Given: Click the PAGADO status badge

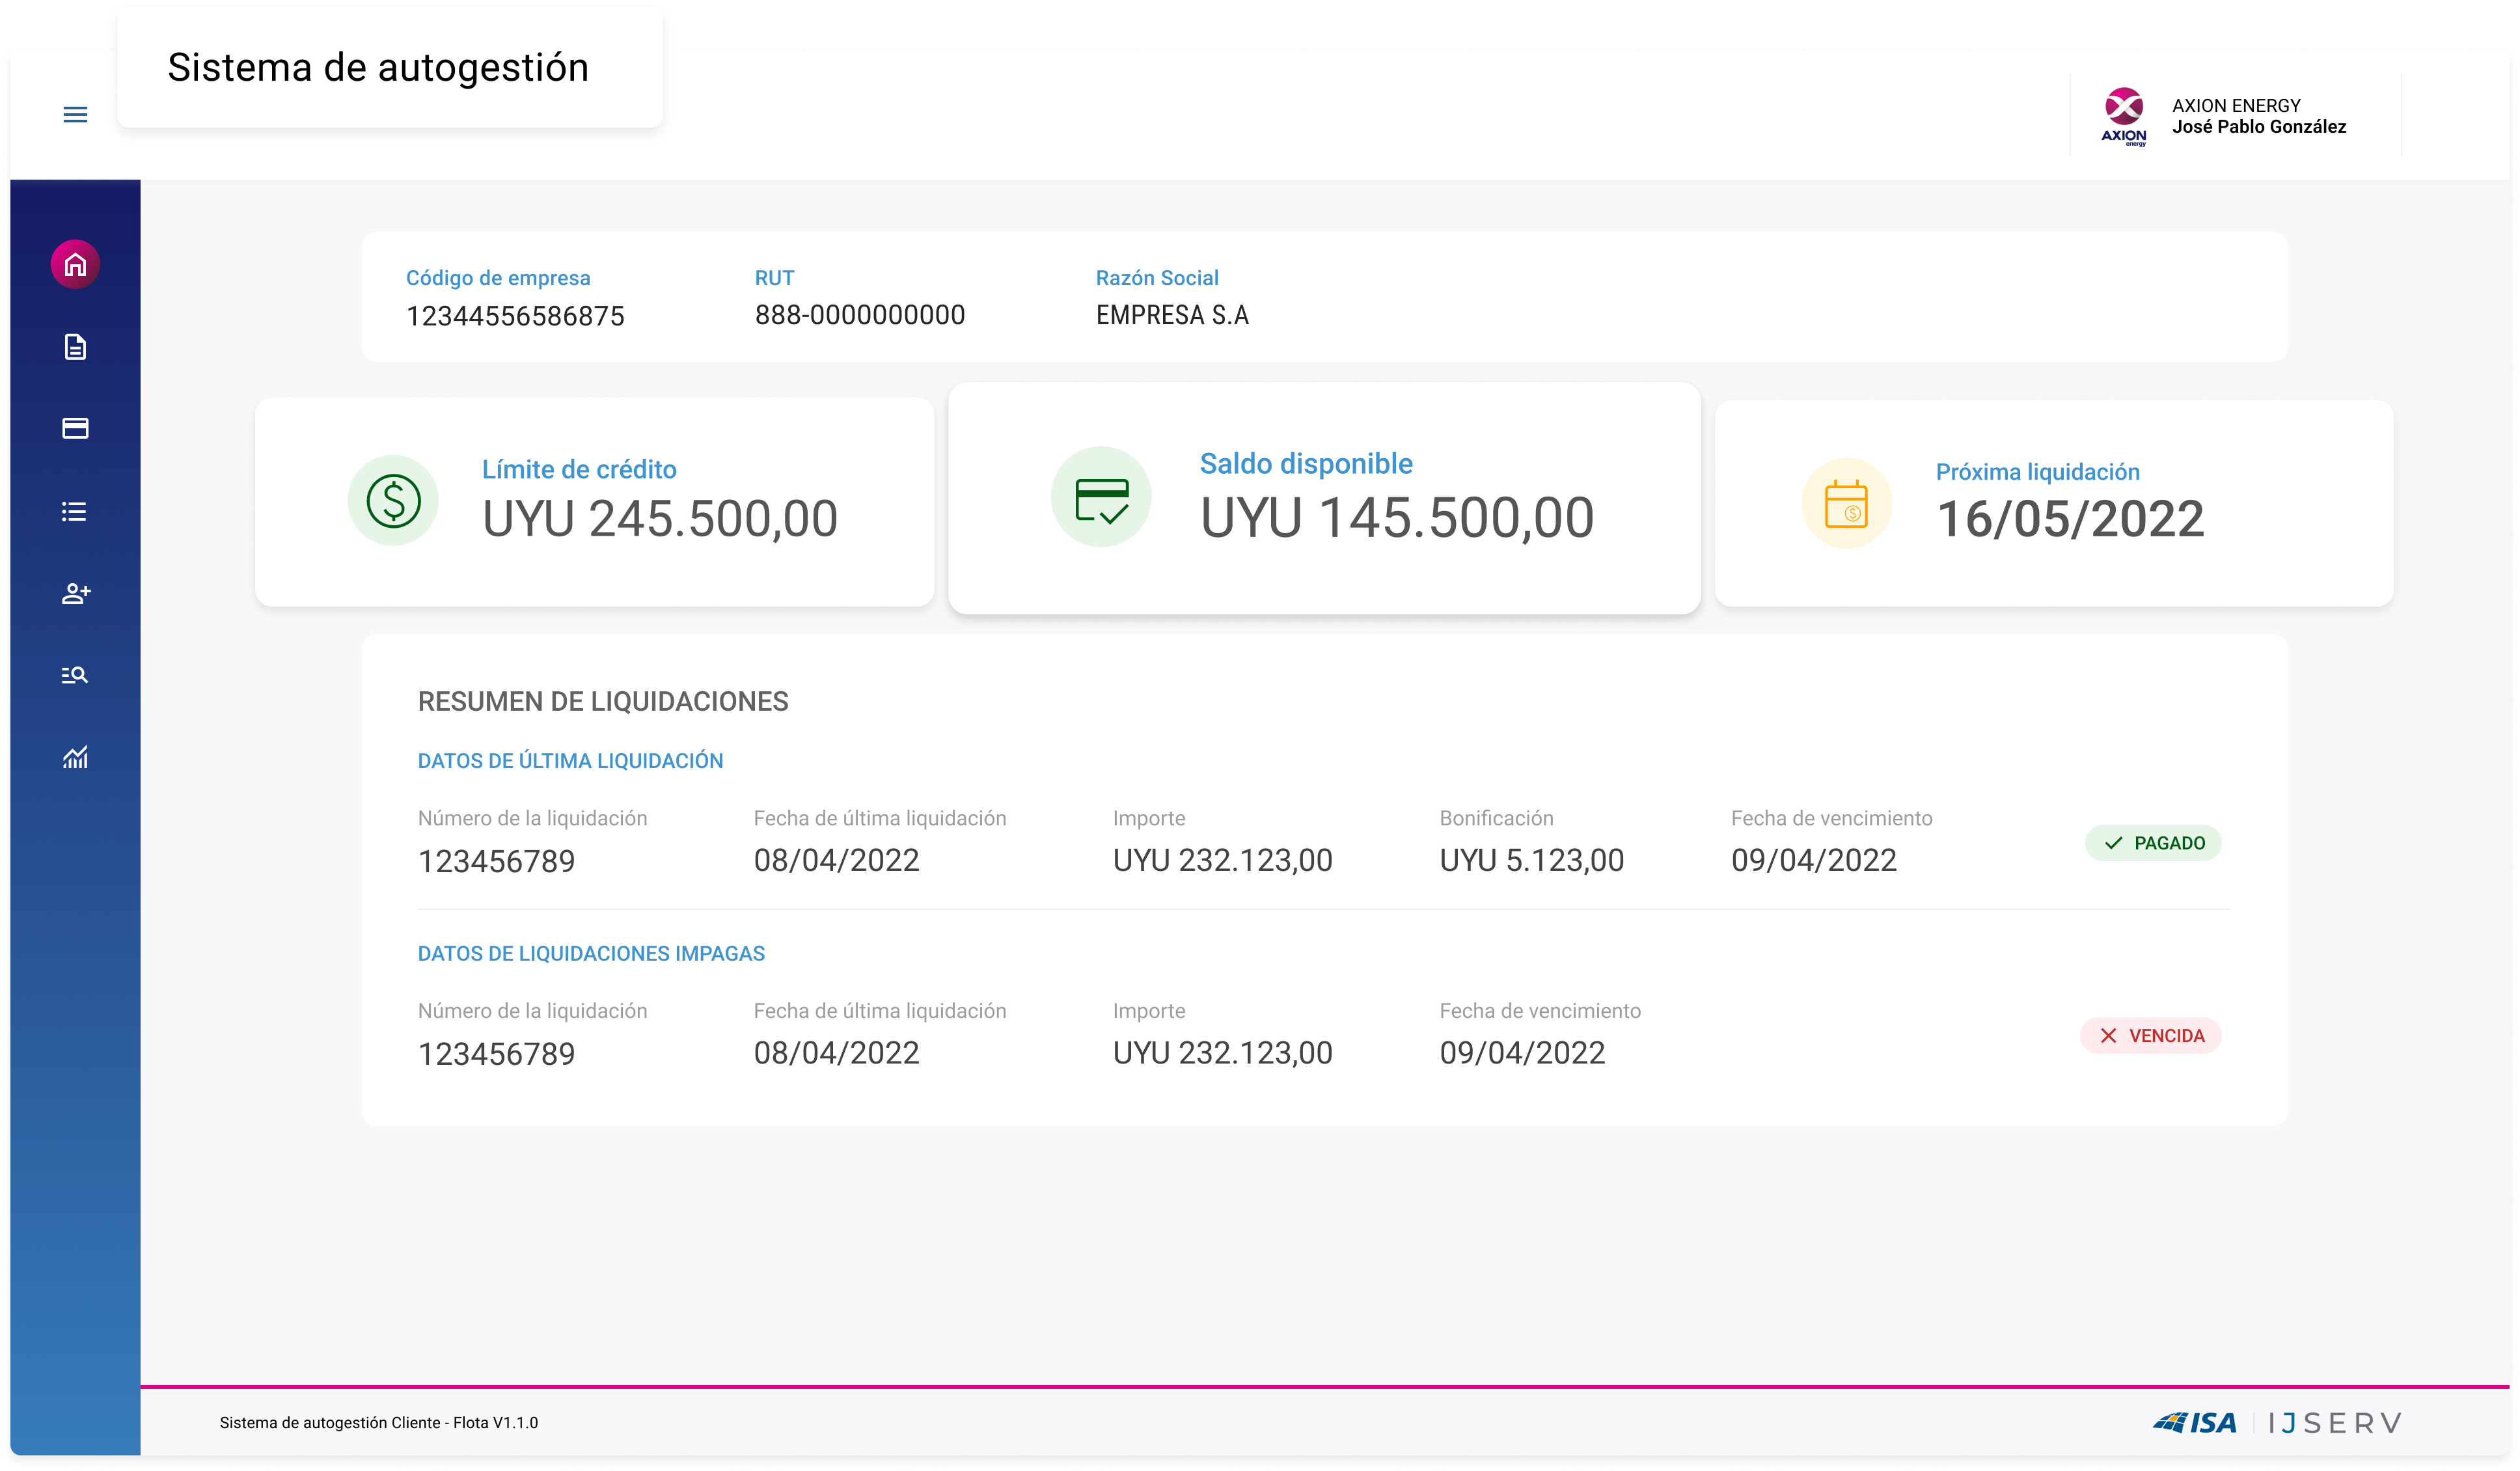Looking at the screenshot, I should click(2153, 843).
